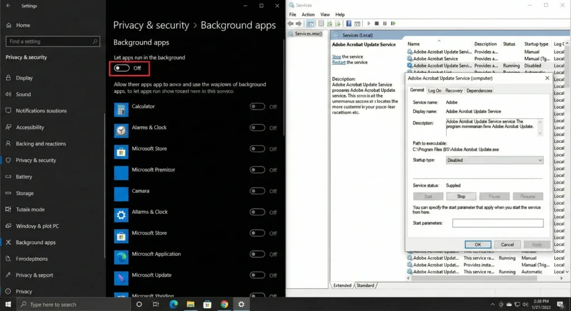
Task: Click the Start parameters text field
Action: pyautogui.click(x=497, y=223)
